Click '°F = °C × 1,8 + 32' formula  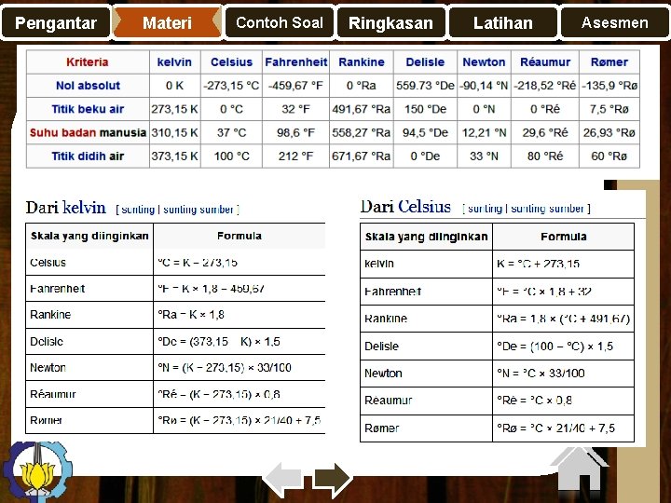point(544,292)
